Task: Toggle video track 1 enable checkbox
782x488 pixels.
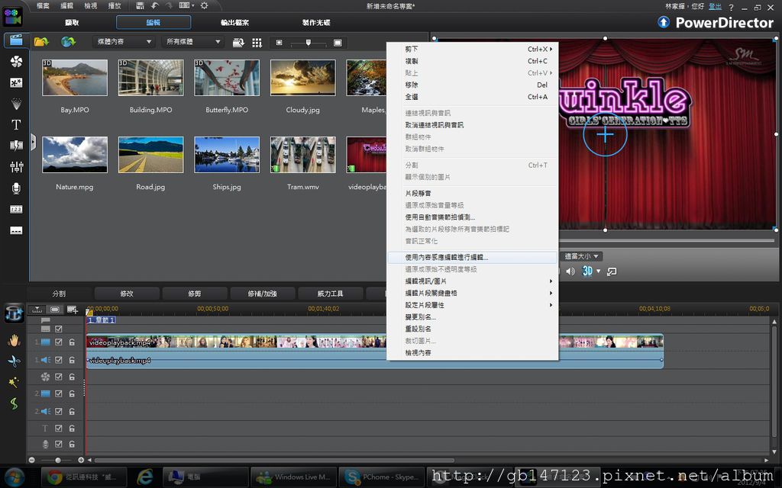Action: point(58,342)
